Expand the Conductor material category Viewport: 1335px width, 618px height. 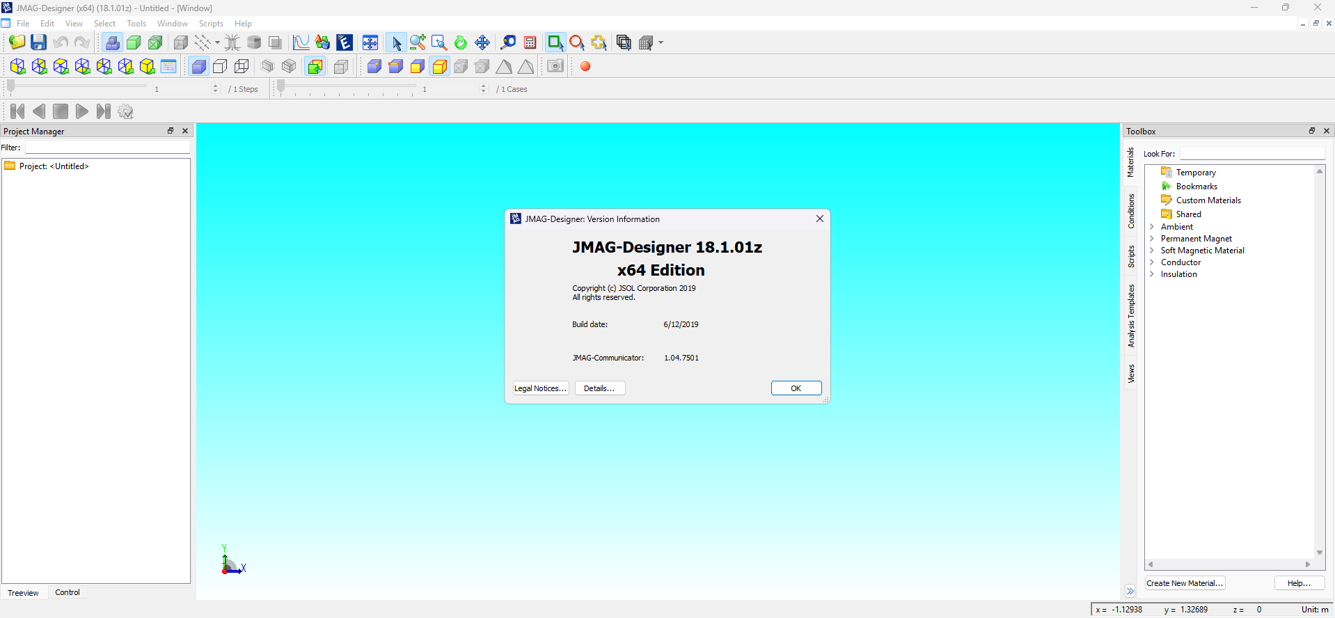[x=1152, y=262]
